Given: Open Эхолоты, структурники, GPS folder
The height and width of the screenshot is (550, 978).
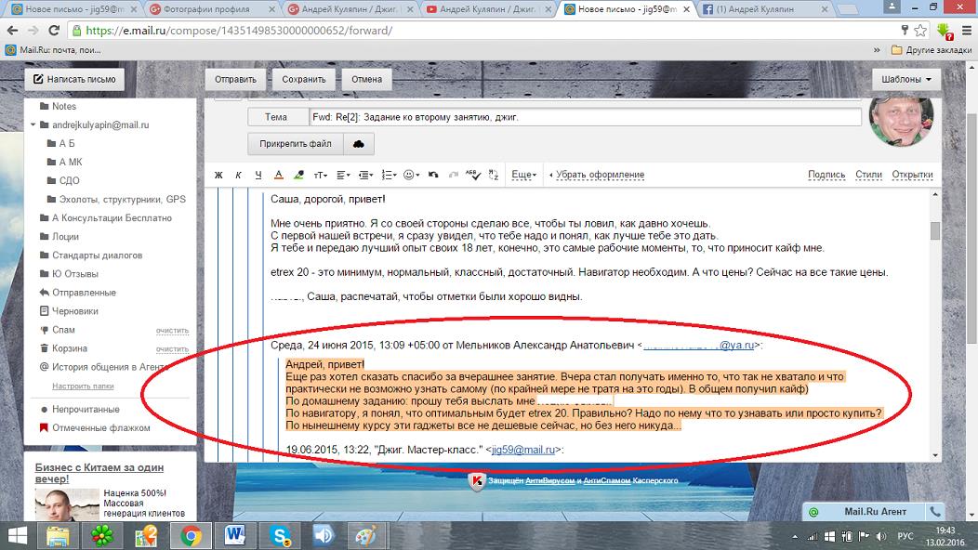Looking at the screenshot, I should coord(116,200).
